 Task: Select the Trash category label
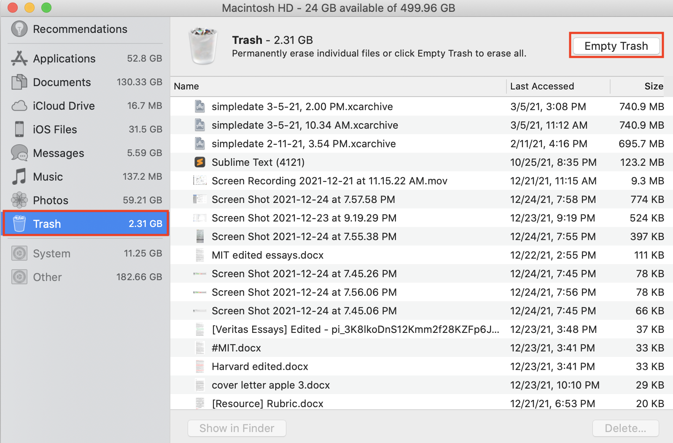(47, 224)
